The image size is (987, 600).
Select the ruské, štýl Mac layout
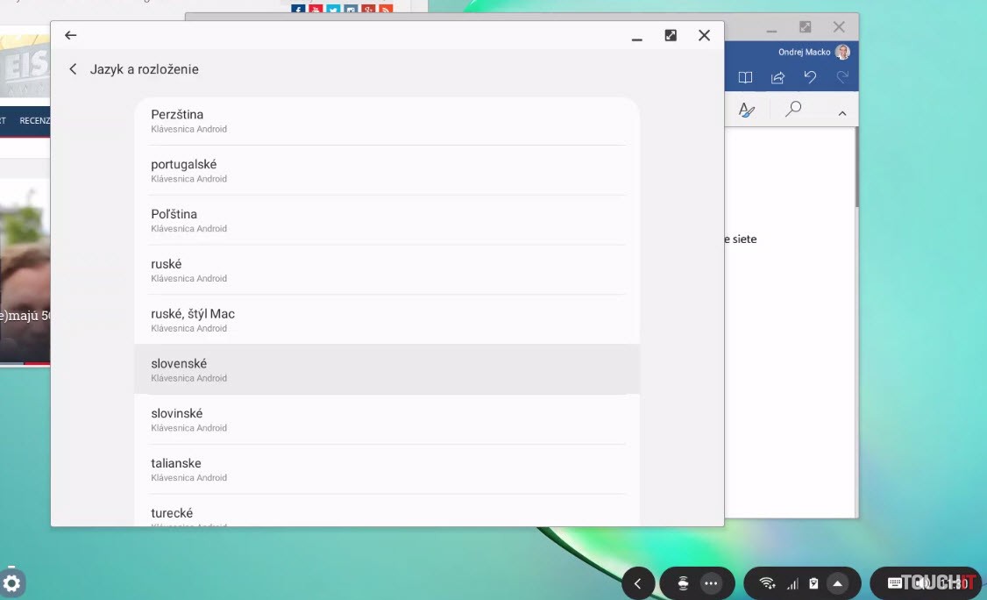387,319
